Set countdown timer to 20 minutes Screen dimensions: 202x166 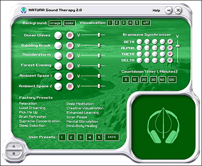(x=144, y=80)
